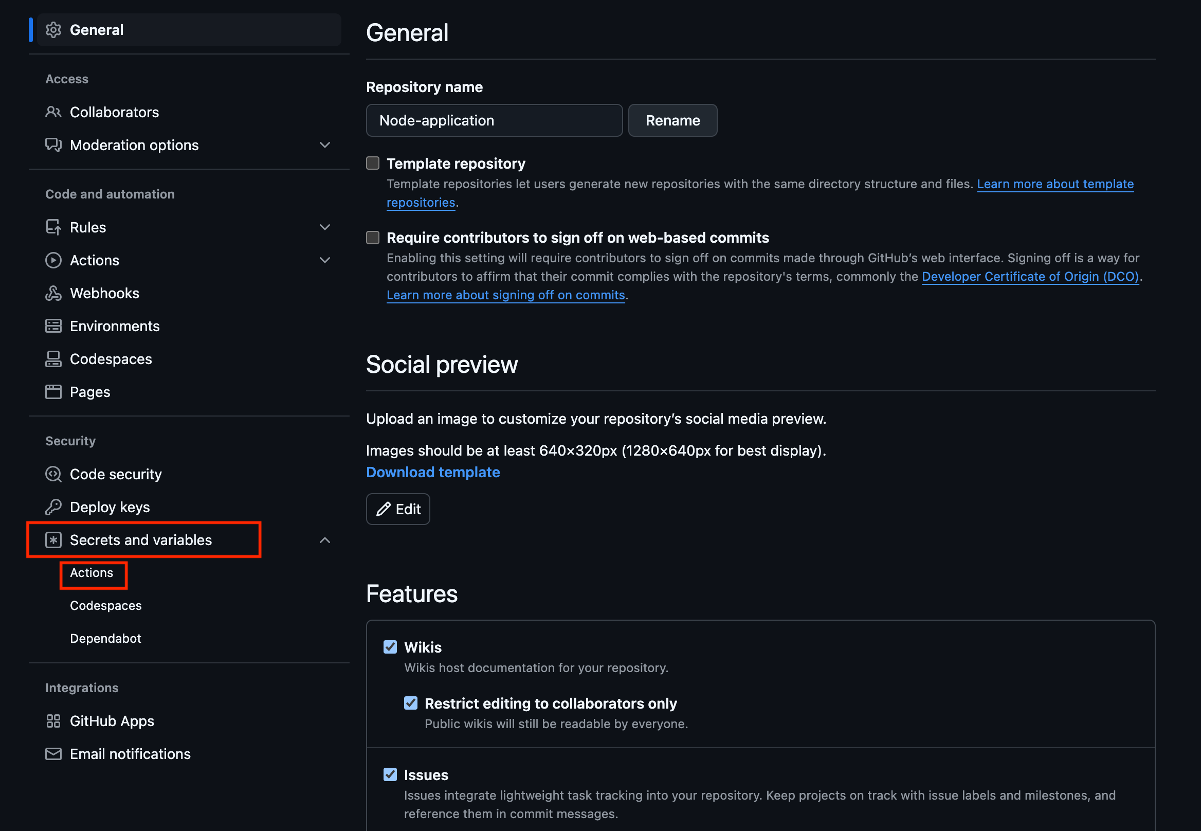
Task: Open Learn more about signing off link
Action: [505, 295]
